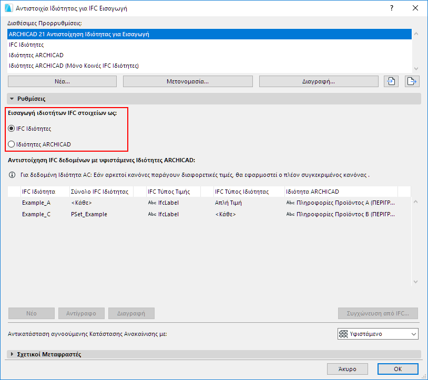Click the Συγχώνευση από IFC... button
This screenshot has width=428, height=380.
[378, 313]
